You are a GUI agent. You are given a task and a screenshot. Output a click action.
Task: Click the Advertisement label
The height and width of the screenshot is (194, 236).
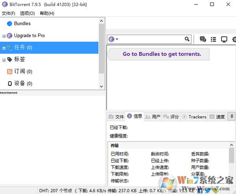(9, 93)
